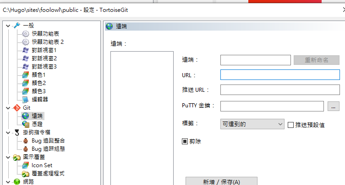Select 對話視窗3 text in tree
Image resolution: width=345 pixels, height=185 pixels.
pyautogui.click(x=44, y=67)
